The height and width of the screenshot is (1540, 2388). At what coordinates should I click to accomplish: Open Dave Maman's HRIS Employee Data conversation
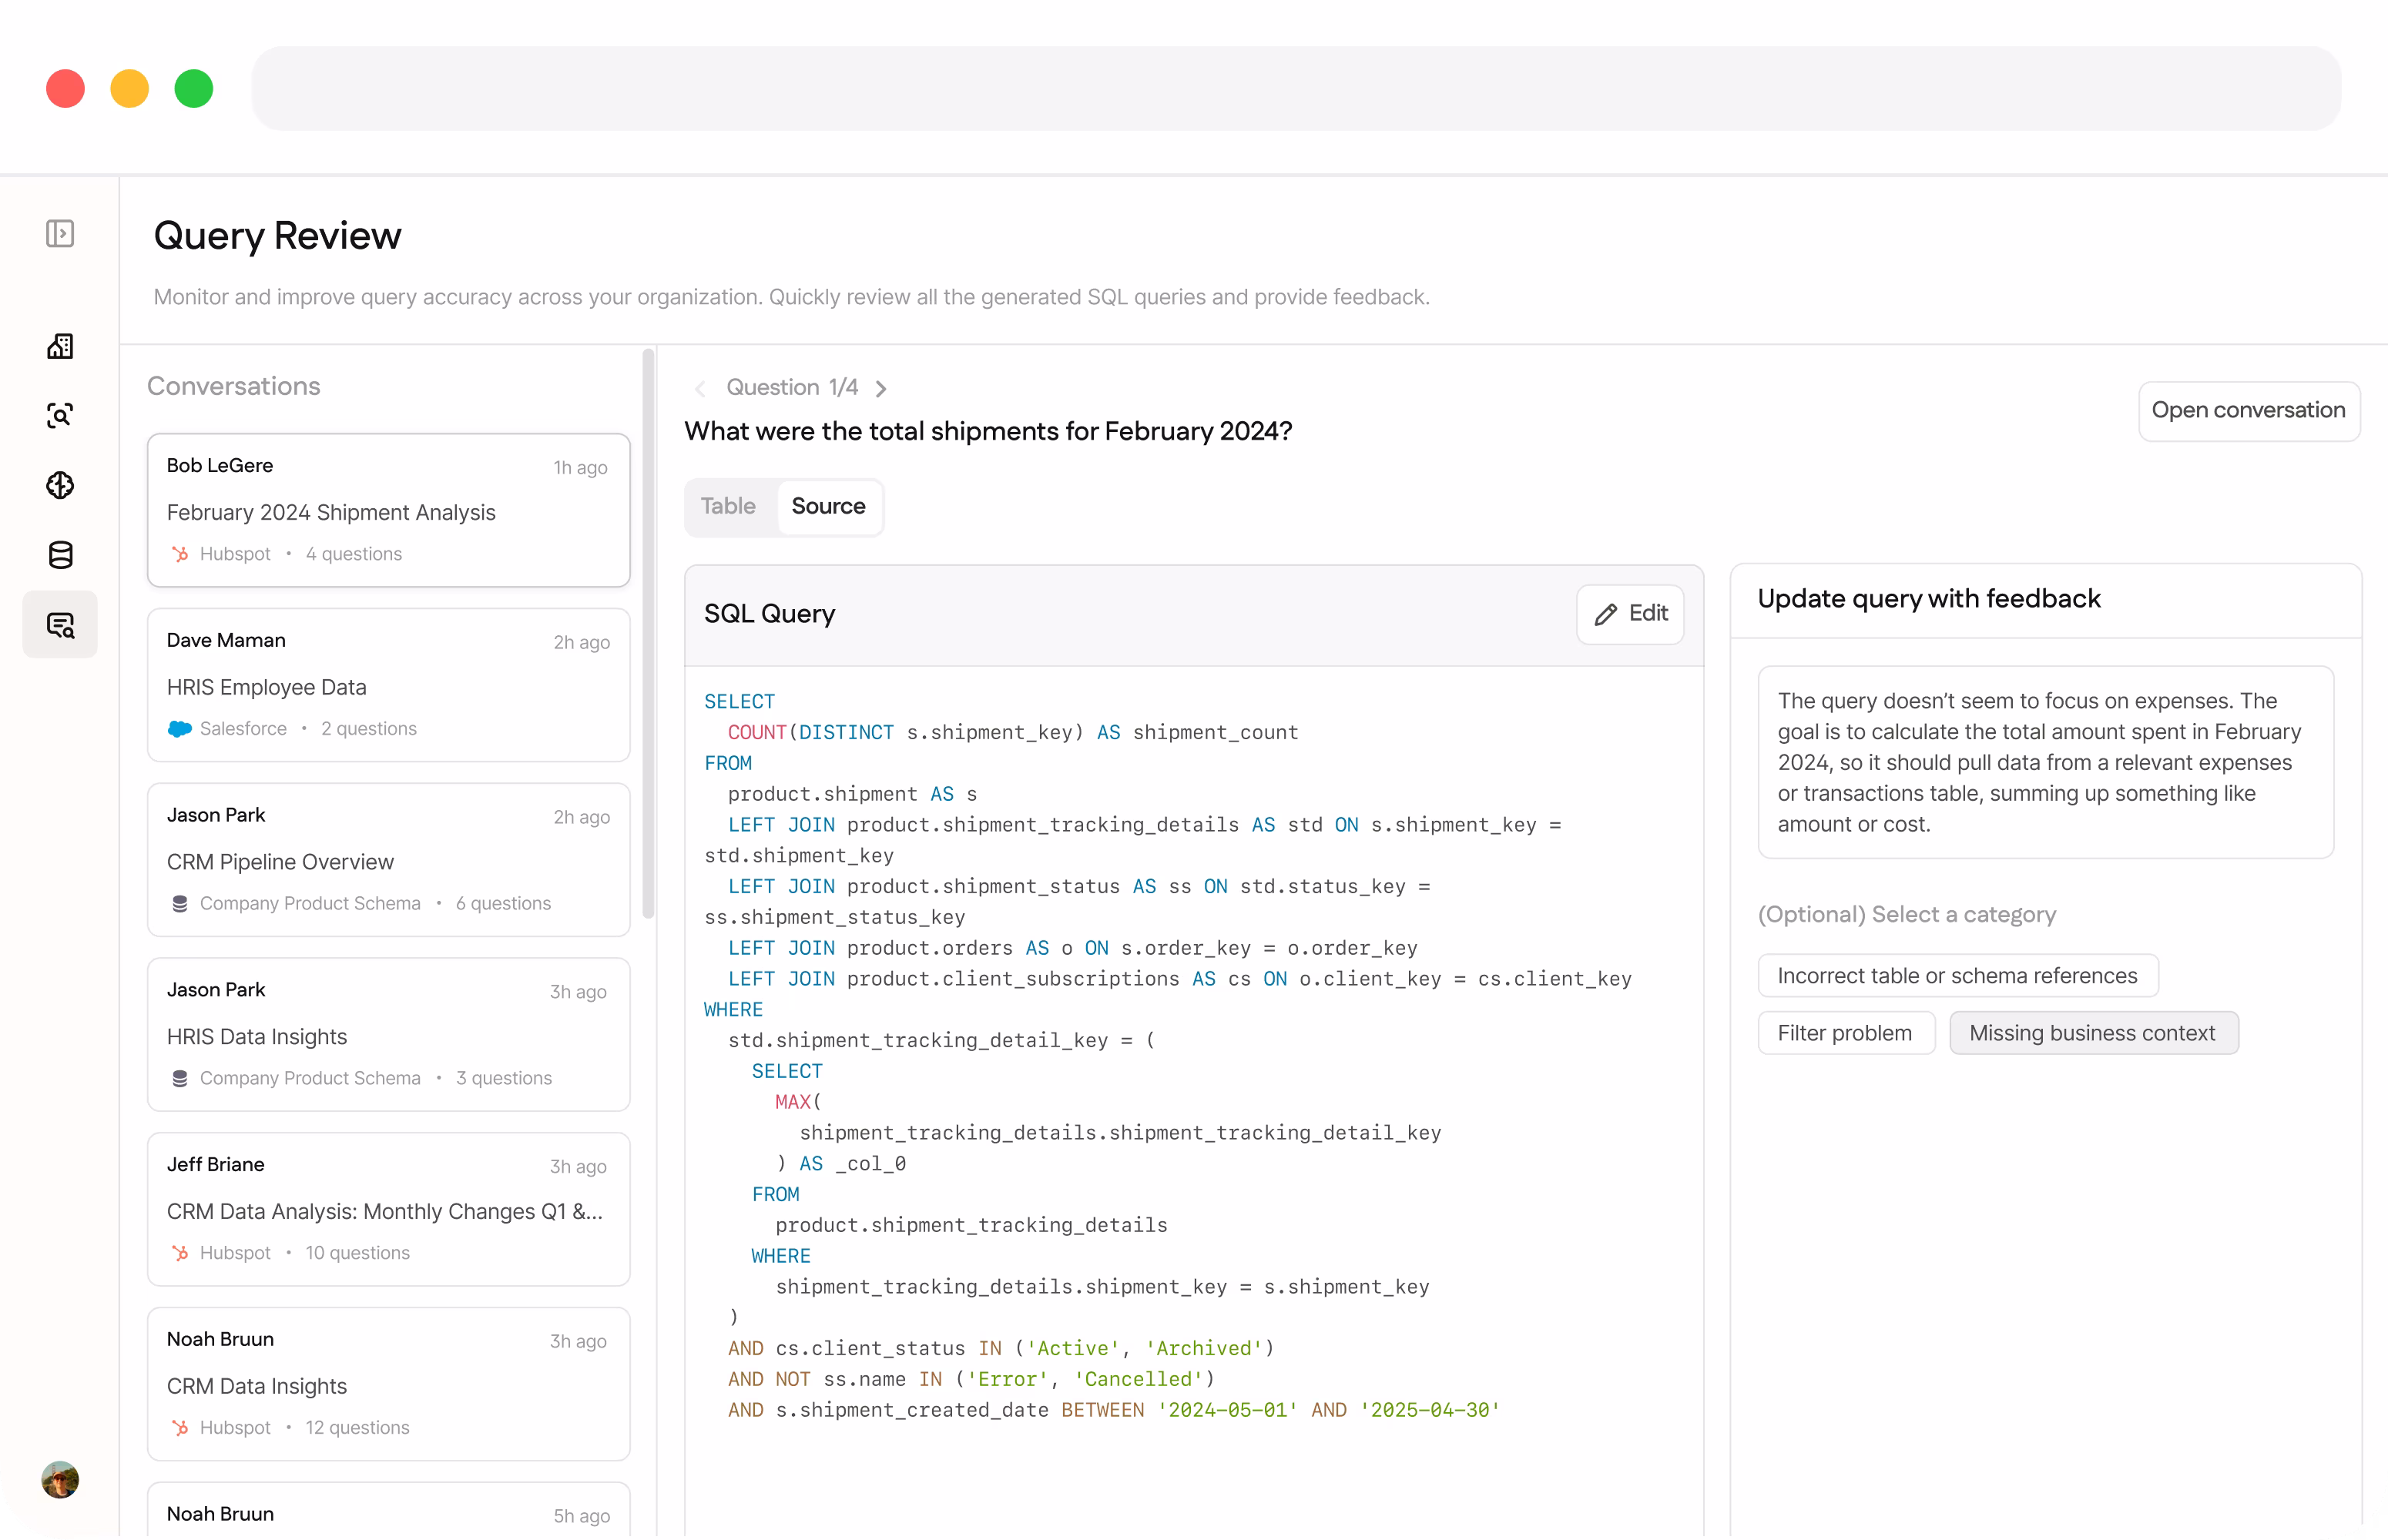tap(388, 685)
